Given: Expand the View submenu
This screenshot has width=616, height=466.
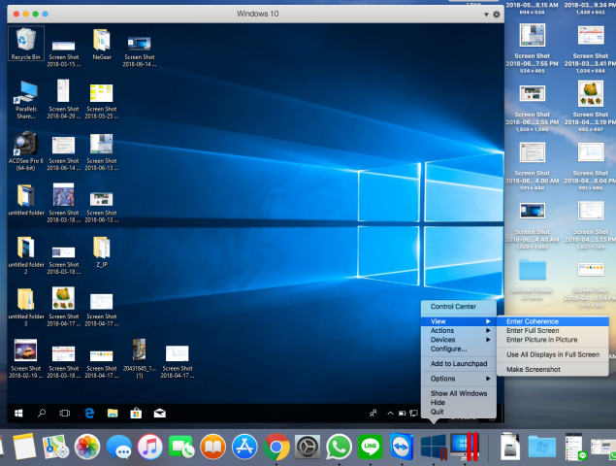Looking at the screenshot, I should pyautogui.click(x=459, y=321).
